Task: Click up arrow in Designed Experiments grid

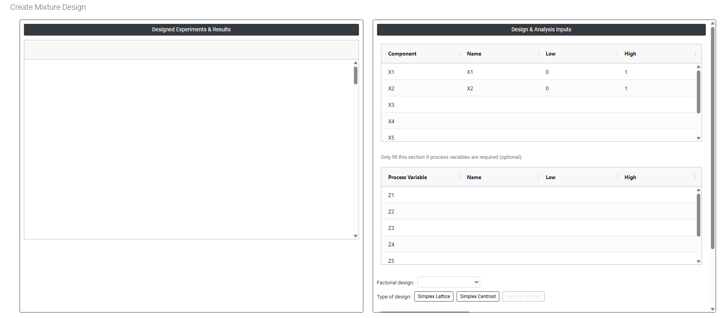Action: point(355,63)
